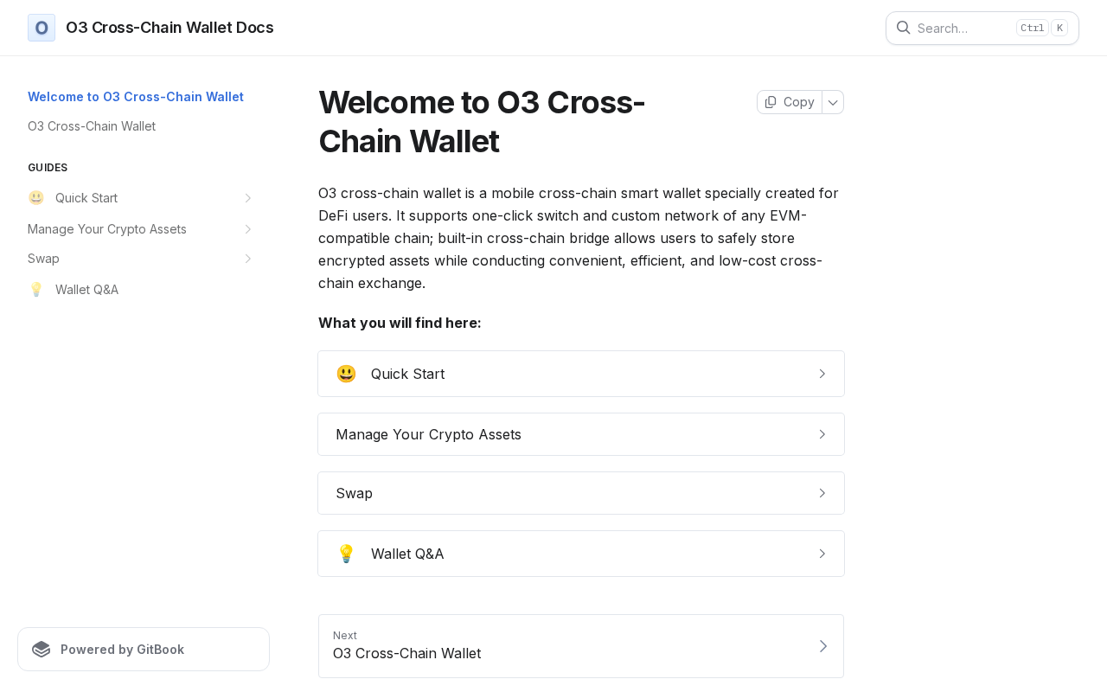Open O3 Cross-Chain Wallet sidebar page
This screenshot has height=692, width=1107.
pyautogui.click(x=92, y=126)
